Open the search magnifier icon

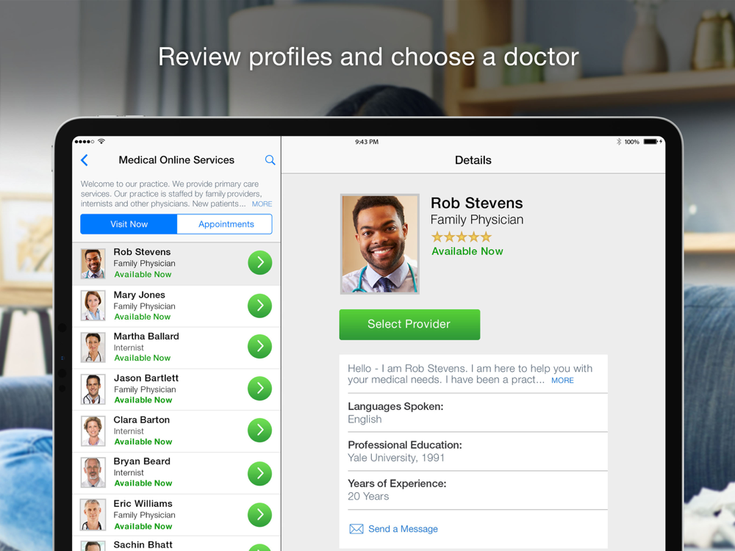pyautogui.click(x=270, y=159)
